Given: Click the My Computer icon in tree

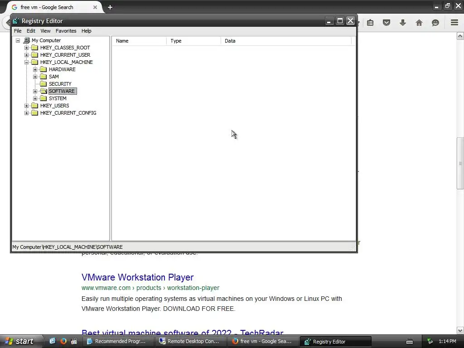Looking at the screenshot, I should tap(26, 40).
